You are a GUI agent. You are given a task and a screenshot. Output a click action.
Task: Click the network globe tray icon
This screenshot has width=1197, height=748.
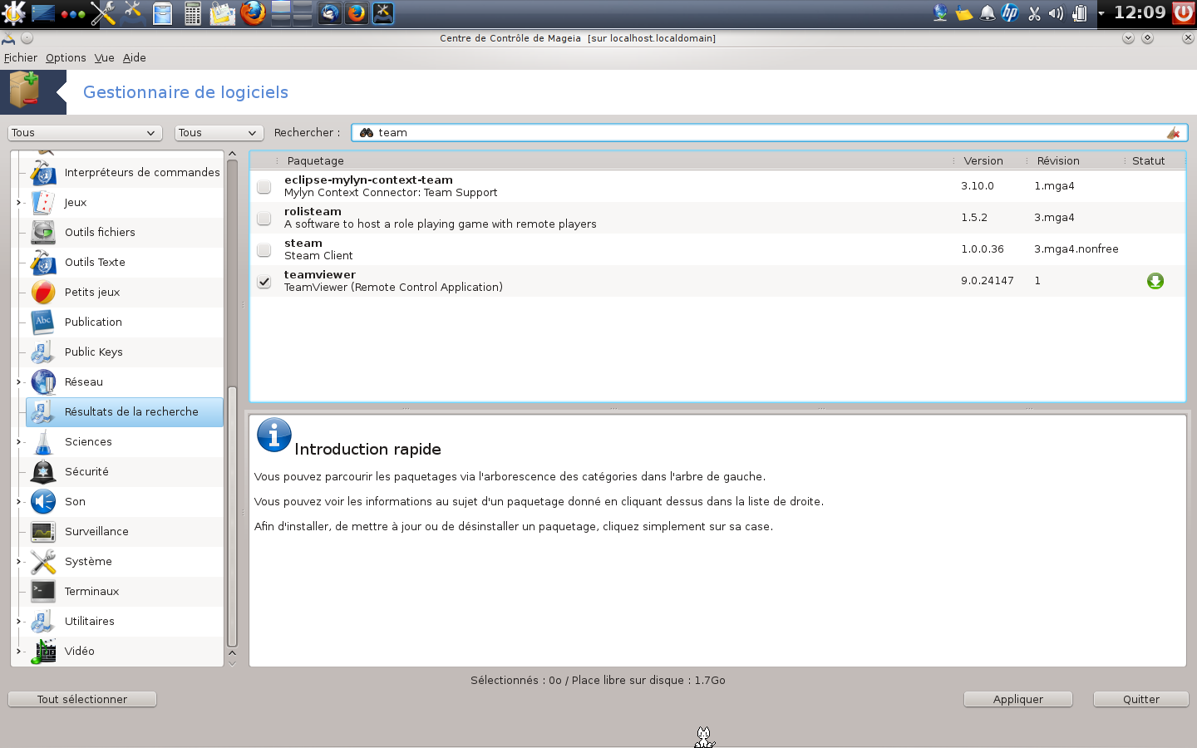point(941,12)
